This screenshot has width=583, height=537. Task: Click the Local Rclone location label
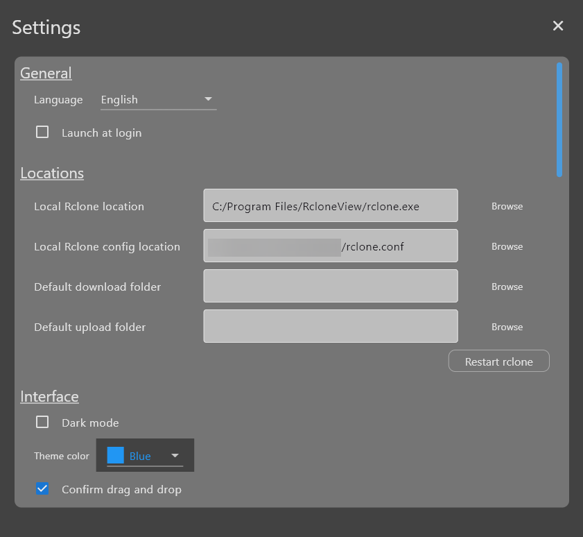[89, 207]
